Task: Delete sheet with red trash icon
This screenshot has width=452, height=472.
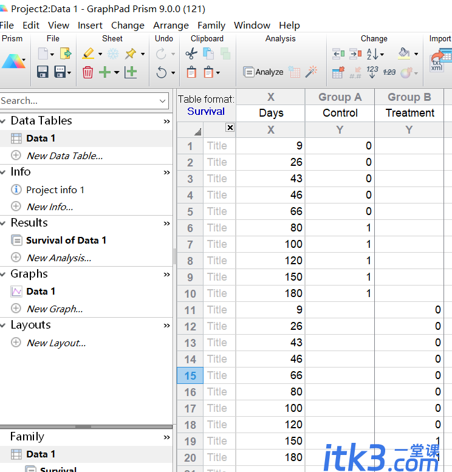Action: pyautogui.click(x=87, y=72)
